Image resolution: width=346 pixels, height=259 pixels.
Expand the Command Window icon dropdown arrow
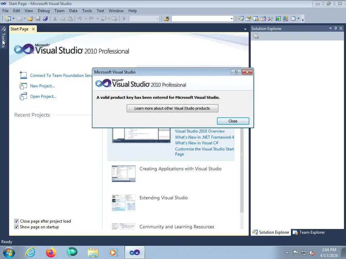(298, 19)
